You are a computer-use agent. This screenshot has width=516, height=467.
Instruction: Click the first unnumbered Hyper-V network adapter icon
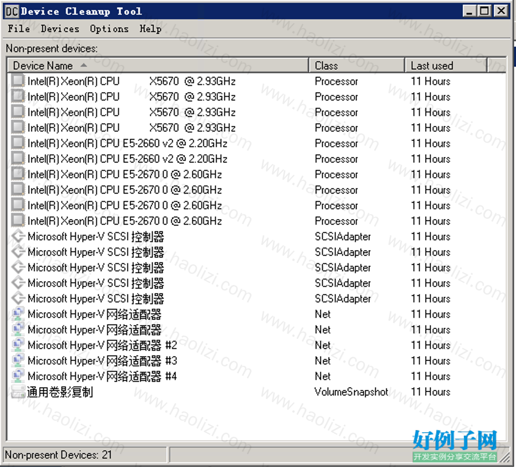tap(18, 313)
